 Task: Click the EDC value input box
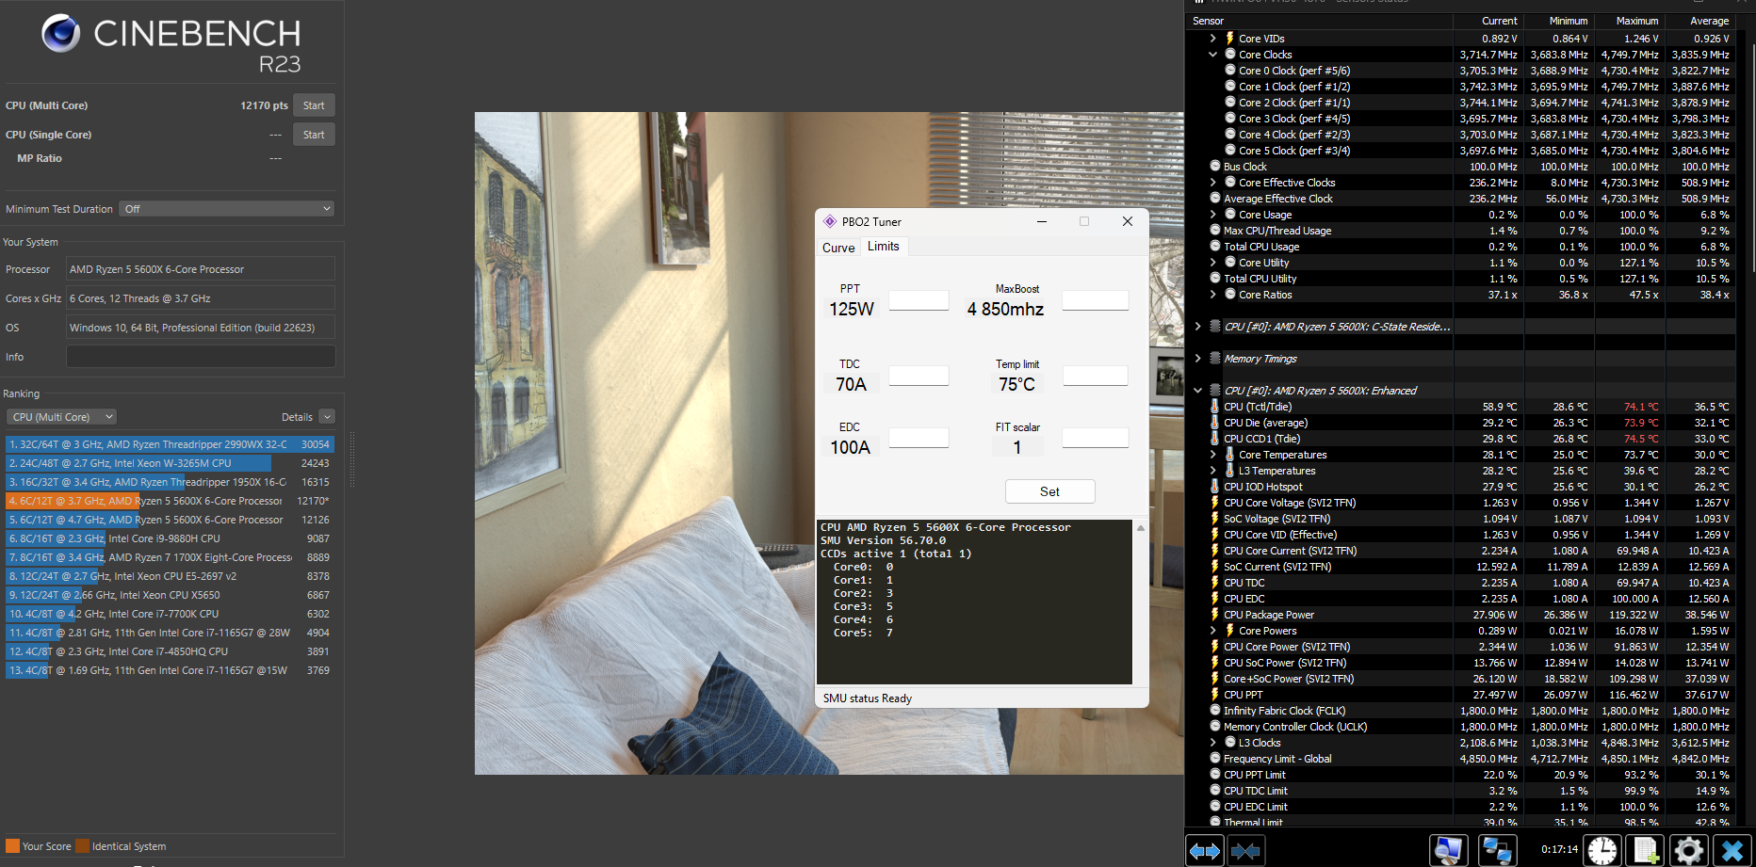(919, 438)
